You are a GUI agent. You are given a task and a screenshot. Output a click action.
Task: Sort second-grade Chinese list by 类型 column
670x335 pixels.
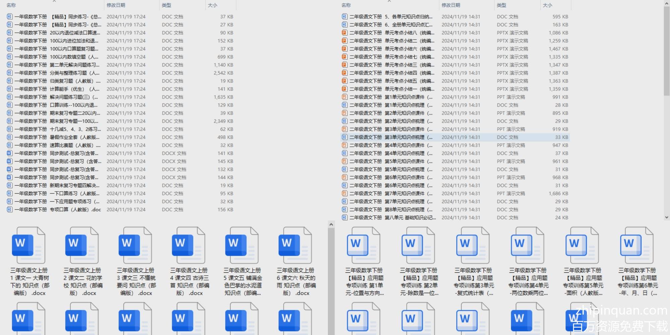pyautogui.click(x=501, y=5)
